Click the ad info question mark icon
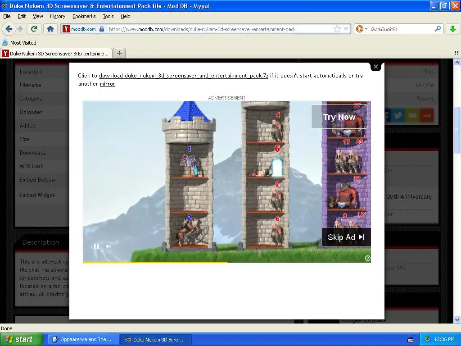Screen dimensions: 461x346 367,258
